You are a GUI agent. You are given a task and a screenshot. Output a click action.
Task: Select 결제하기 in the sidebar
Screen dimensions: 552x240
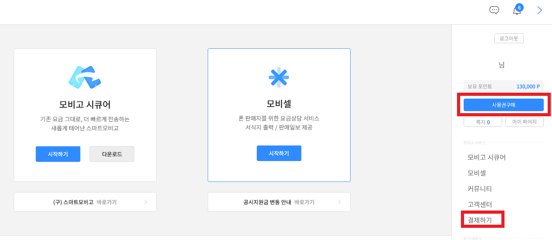480,220
